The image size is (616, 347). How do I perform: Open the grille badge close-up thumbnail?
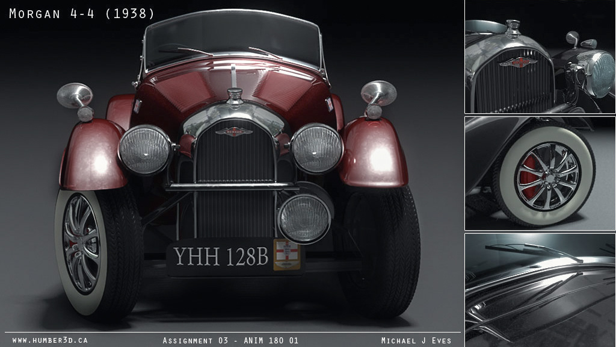pyautogui.click(x=540, y=57)
